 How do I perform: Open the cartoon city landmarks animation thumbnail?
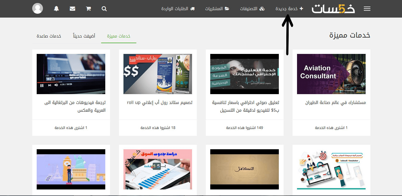point(71,169)
